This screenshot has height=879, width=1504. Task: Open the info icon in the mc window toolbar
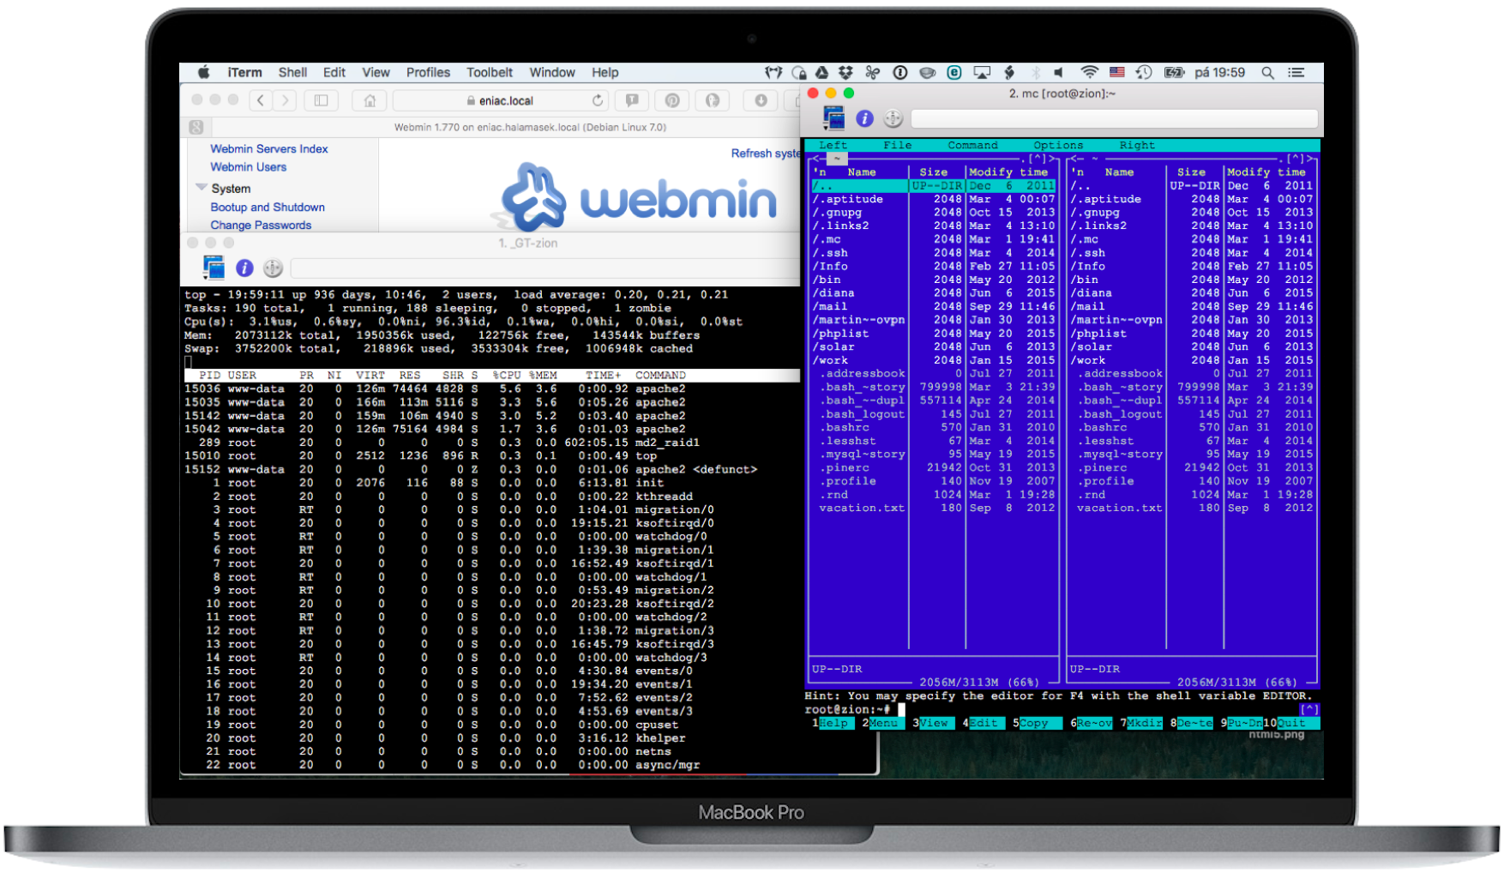coord(864,118)
